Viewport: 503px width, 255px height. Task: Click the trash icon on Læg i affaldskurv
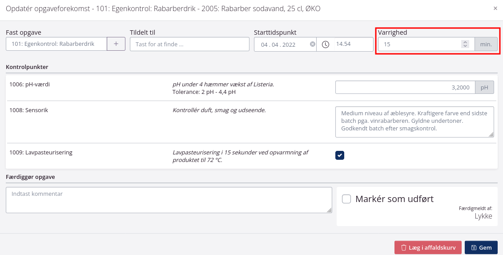[404, 247]
